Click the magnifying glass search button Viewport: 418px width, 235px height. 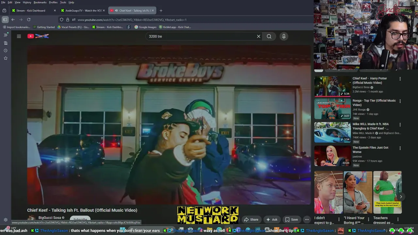click(269, 36)
